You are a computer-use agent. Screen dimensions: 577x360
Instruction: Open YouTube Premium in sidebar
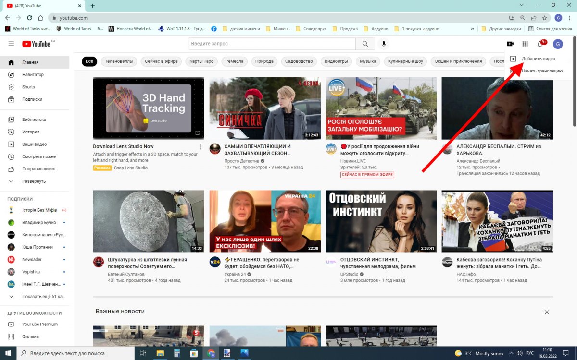[35, 324]
